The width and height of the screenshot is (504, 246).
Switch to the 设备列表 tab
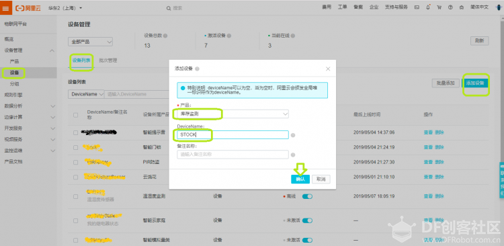pos(81,60)
